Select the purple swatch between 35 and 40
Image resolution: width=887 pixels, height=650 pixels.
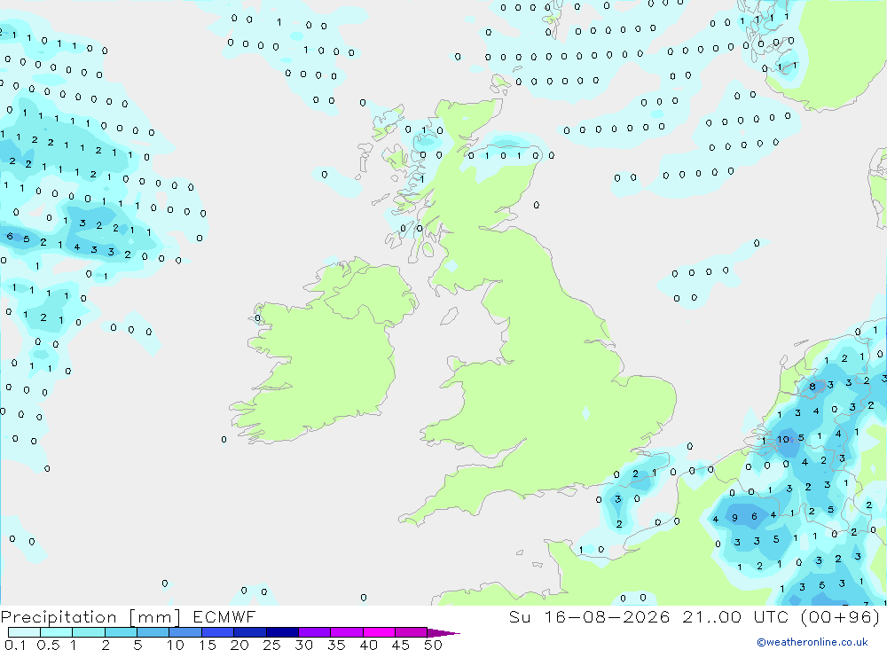click(x=346, y=632)
